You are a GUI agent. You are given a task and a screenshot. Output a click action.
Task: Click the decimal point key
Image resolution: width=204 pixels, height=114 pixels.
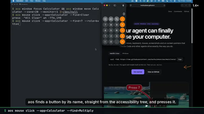point(117,41)
